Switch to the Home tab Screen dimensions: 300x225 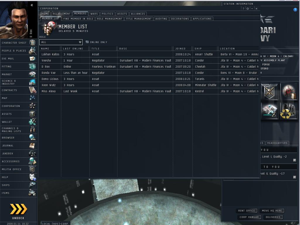[x=45, y=14]
